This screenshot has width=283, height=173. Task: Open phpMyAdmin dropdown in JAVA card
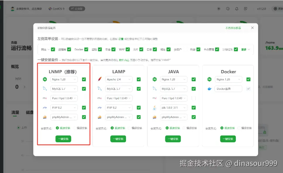(174, 117)
